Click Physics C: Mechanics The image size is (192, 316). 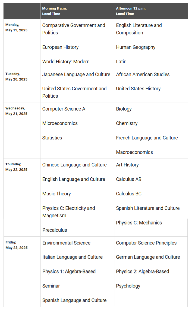pyautogui.click(x=139, y=223)
